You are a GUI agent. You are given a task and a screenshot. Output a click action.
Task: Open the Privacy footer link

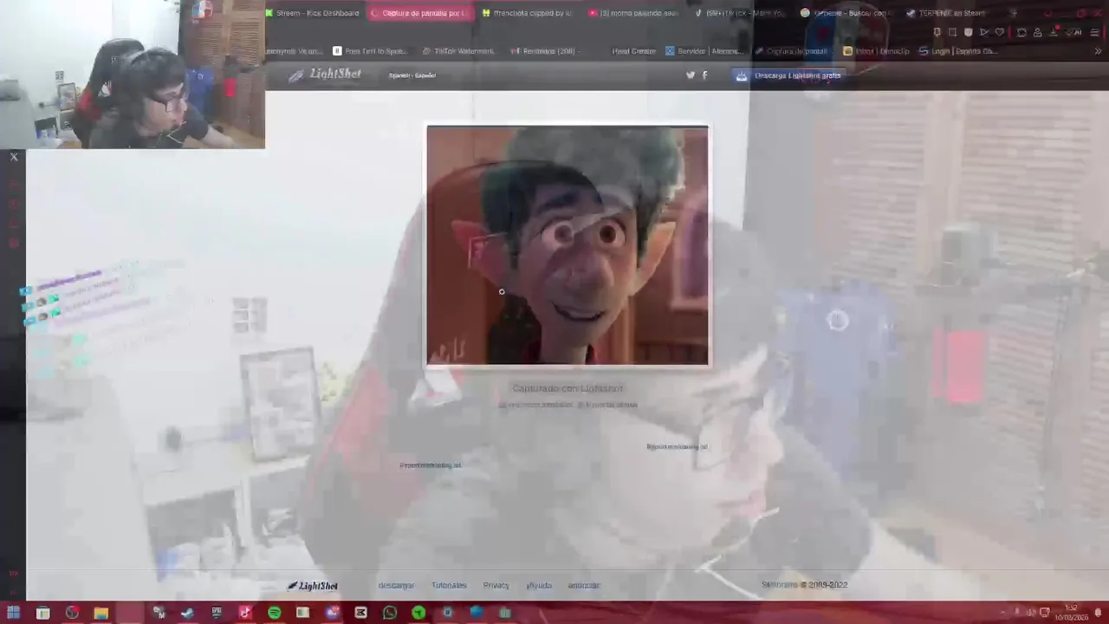coord(496,585)
